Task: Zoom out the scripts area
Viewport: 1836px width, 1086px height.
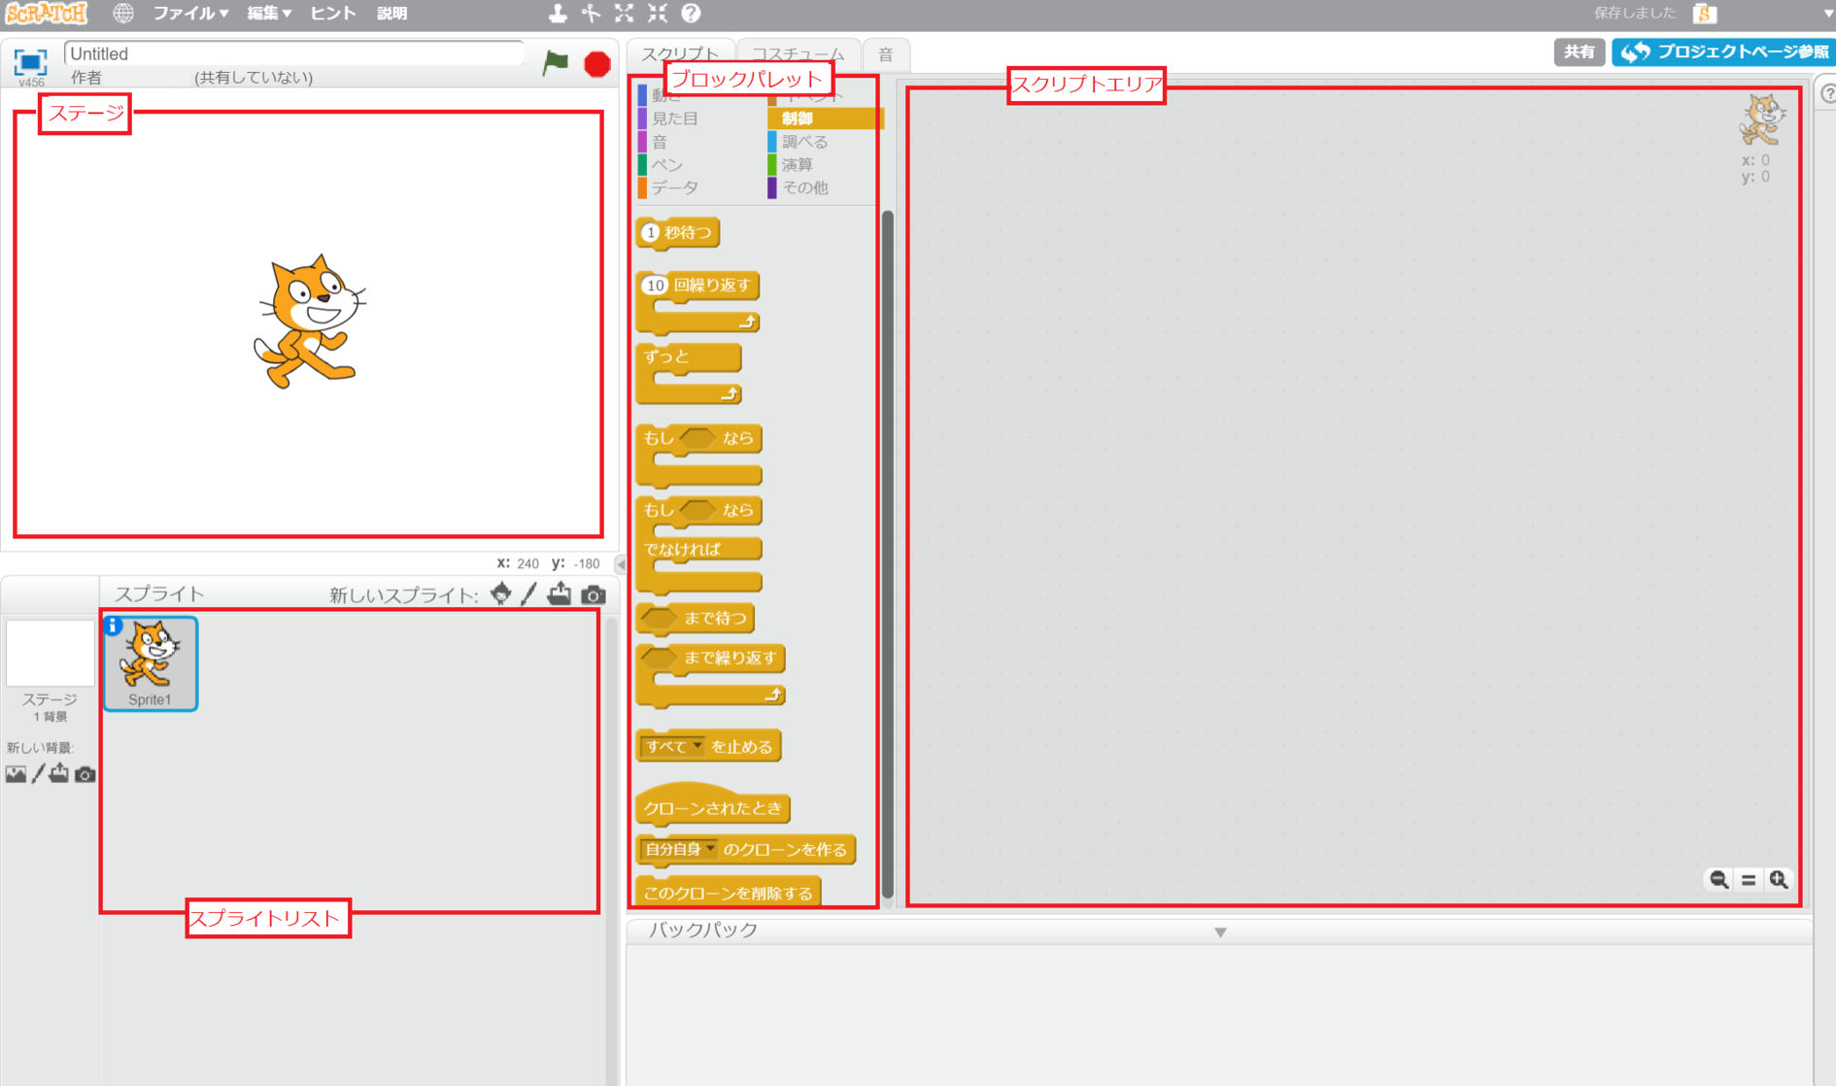Action: [1718, 879]
